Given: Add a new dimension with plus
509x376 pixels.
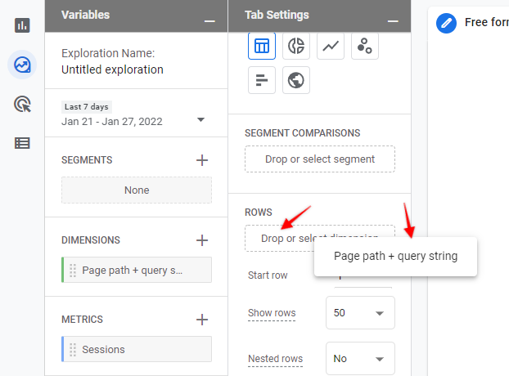Looking at the screenshot, I should [x=202, y=240].
